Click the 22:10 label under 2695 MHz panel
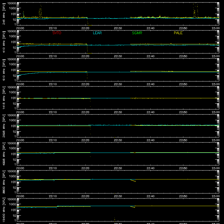Screen dimensions: 224x224 coord(53,140)
